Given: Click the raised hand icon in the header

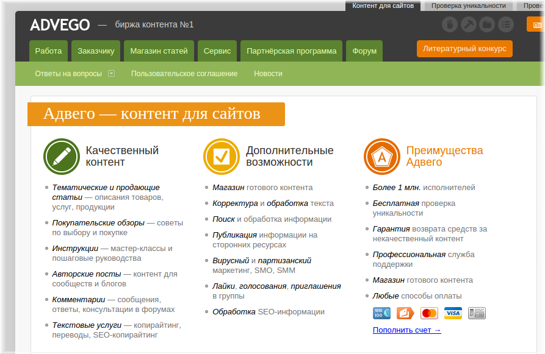Looking at the screenshot, I should click(x=449, y=24).
